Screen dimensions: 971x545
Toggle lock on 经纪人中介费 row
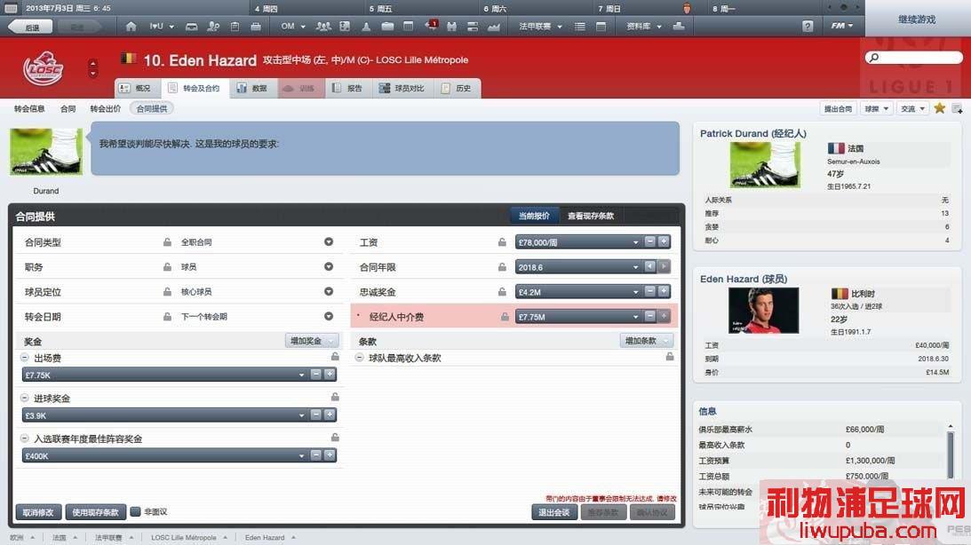point(505,316)
